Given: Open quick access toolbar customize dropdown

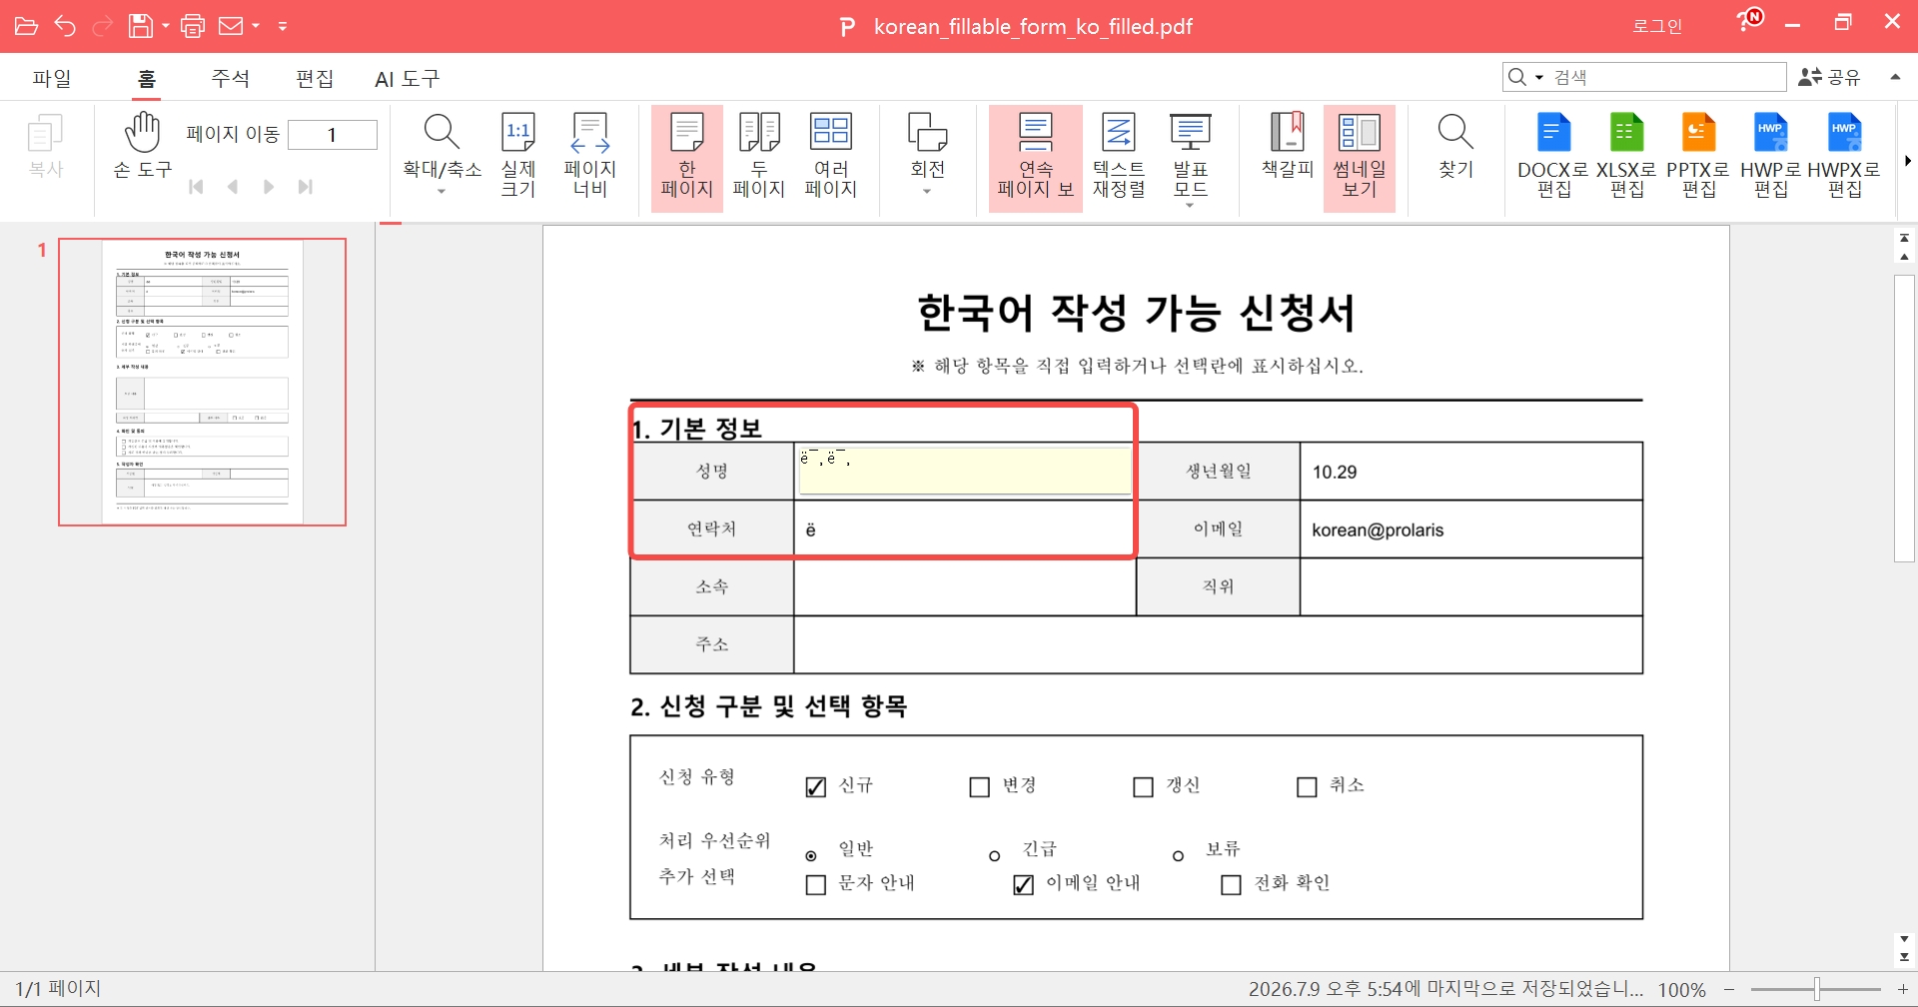Looking at the screenshot, I should pyautogui.click(x=283, y=26).
